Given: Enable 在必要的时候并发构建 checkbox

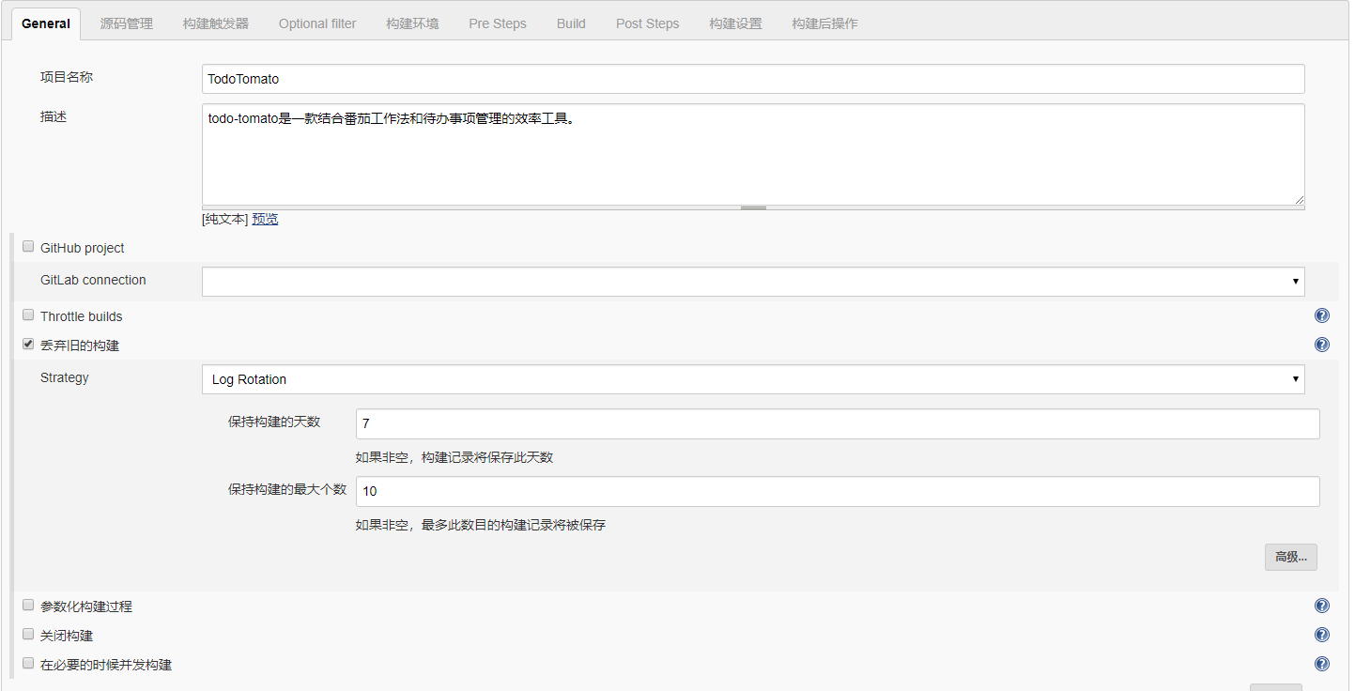Looking at the screenshot, I should click(28, 664).
